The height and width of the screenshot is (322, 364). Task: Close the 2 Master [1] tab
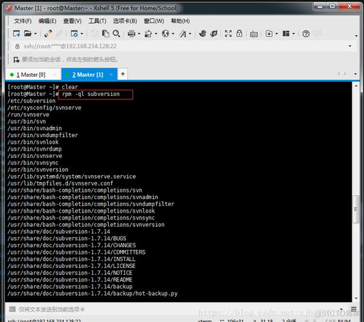coord(111,75)
